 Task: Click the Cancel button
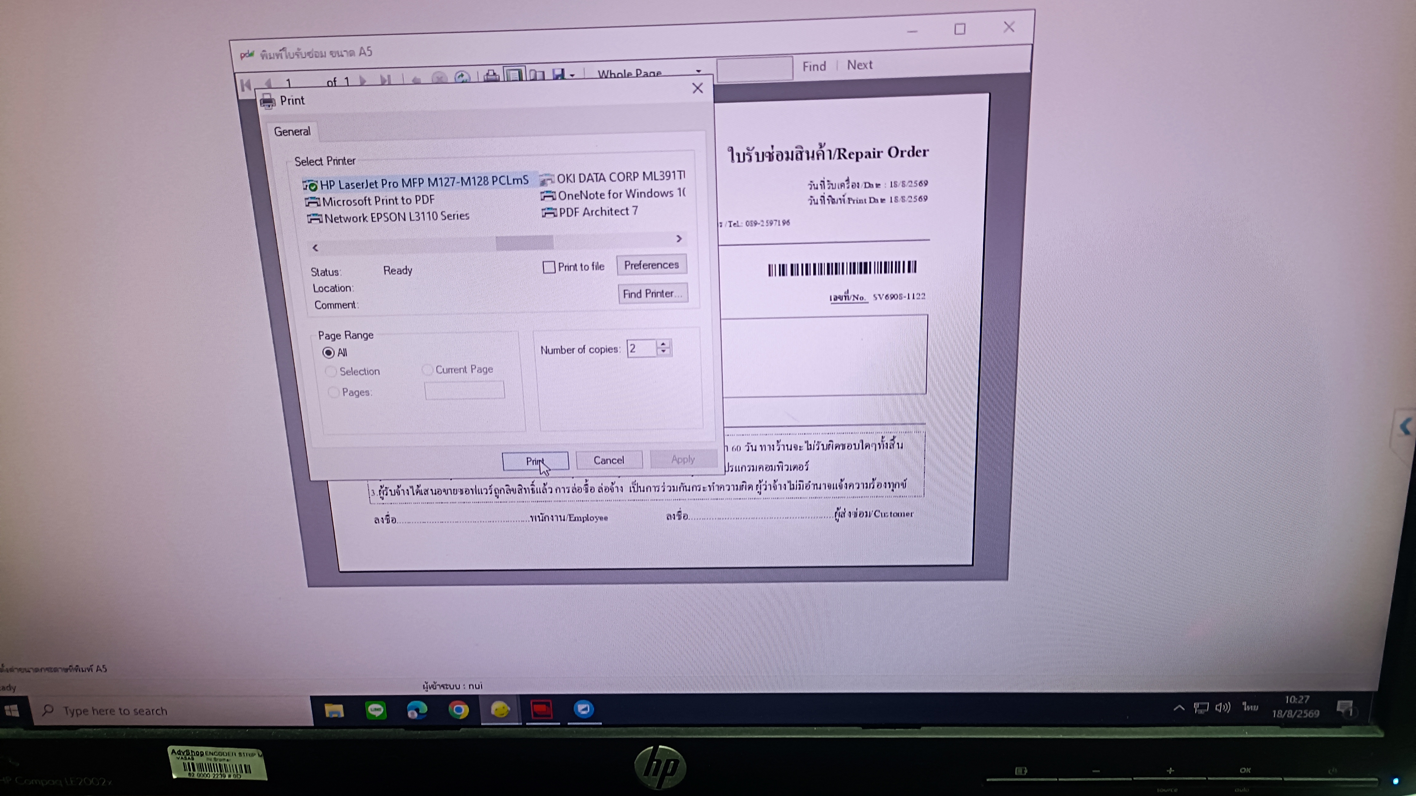pos(608,460)
